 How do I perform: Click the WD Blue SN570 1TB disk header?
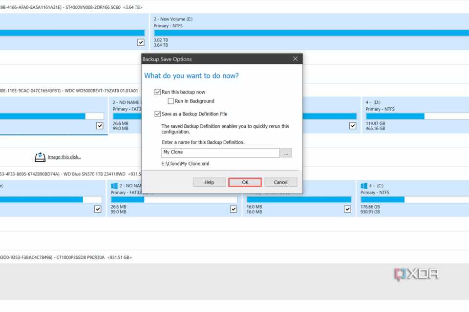[x=70, y=174]
